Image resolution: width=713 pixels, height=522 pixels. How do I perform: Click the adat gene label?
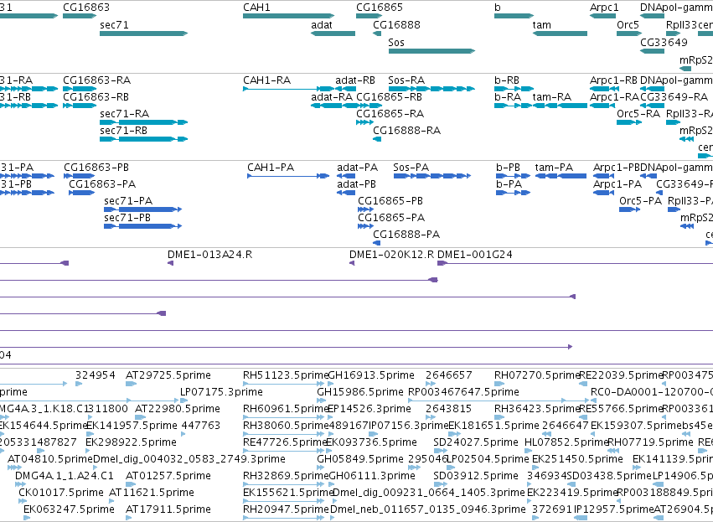(322, 25)
